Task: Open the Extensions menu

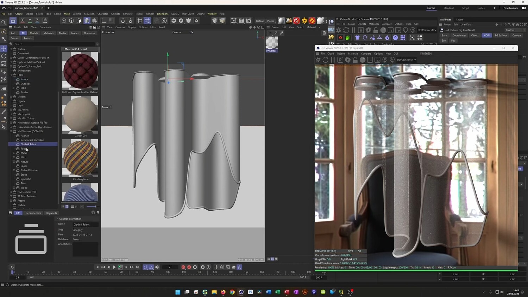Action: click(x=163, y=14)
